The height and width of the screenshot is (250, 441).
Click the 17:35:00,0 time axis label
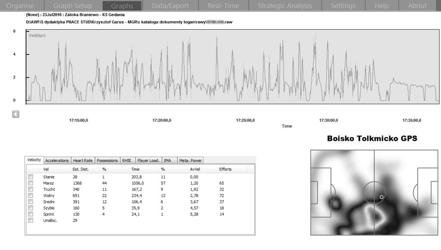412,120
